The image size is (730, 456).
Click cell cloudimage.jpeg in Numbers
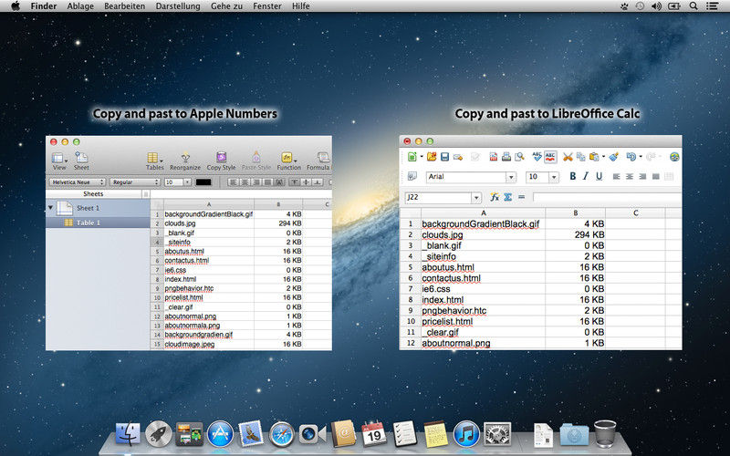209,344
